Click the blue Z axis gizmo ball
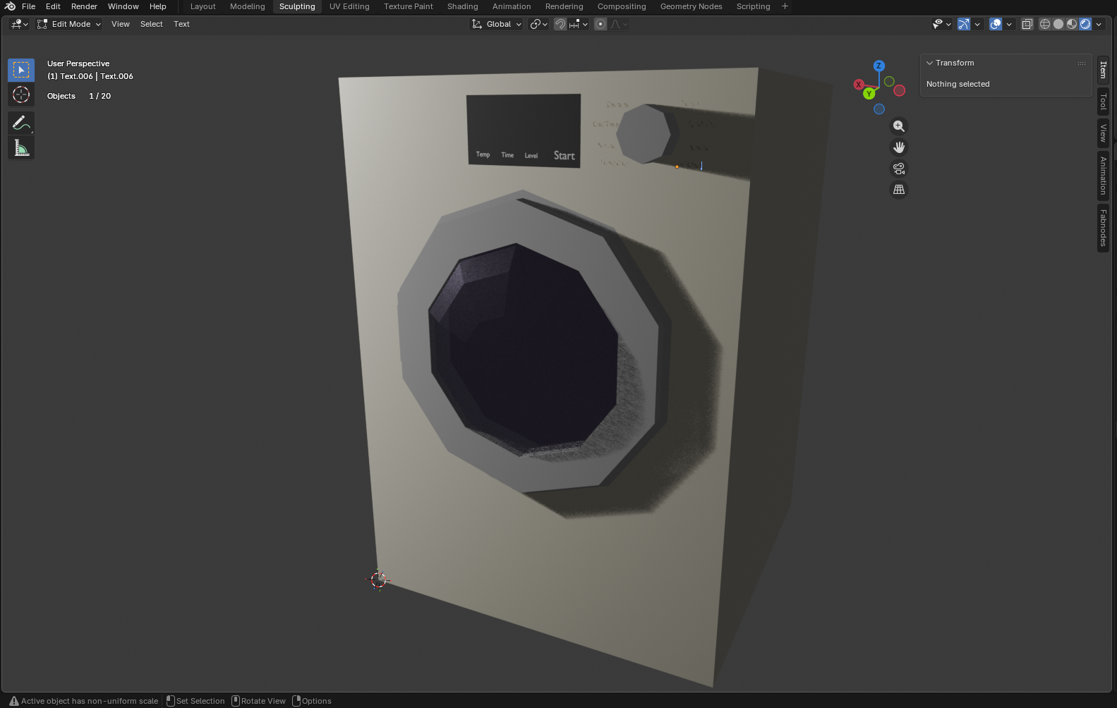1117x708 pixels. tap(878, 66)
